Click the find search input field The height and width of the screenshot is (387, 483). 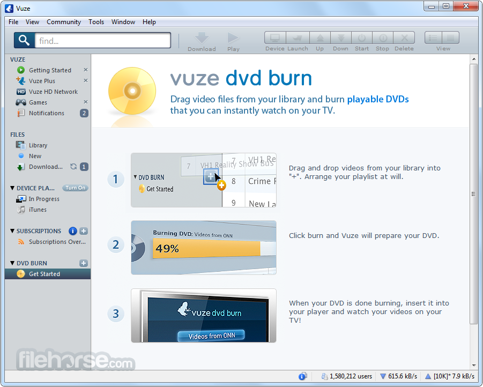[103, 41]
